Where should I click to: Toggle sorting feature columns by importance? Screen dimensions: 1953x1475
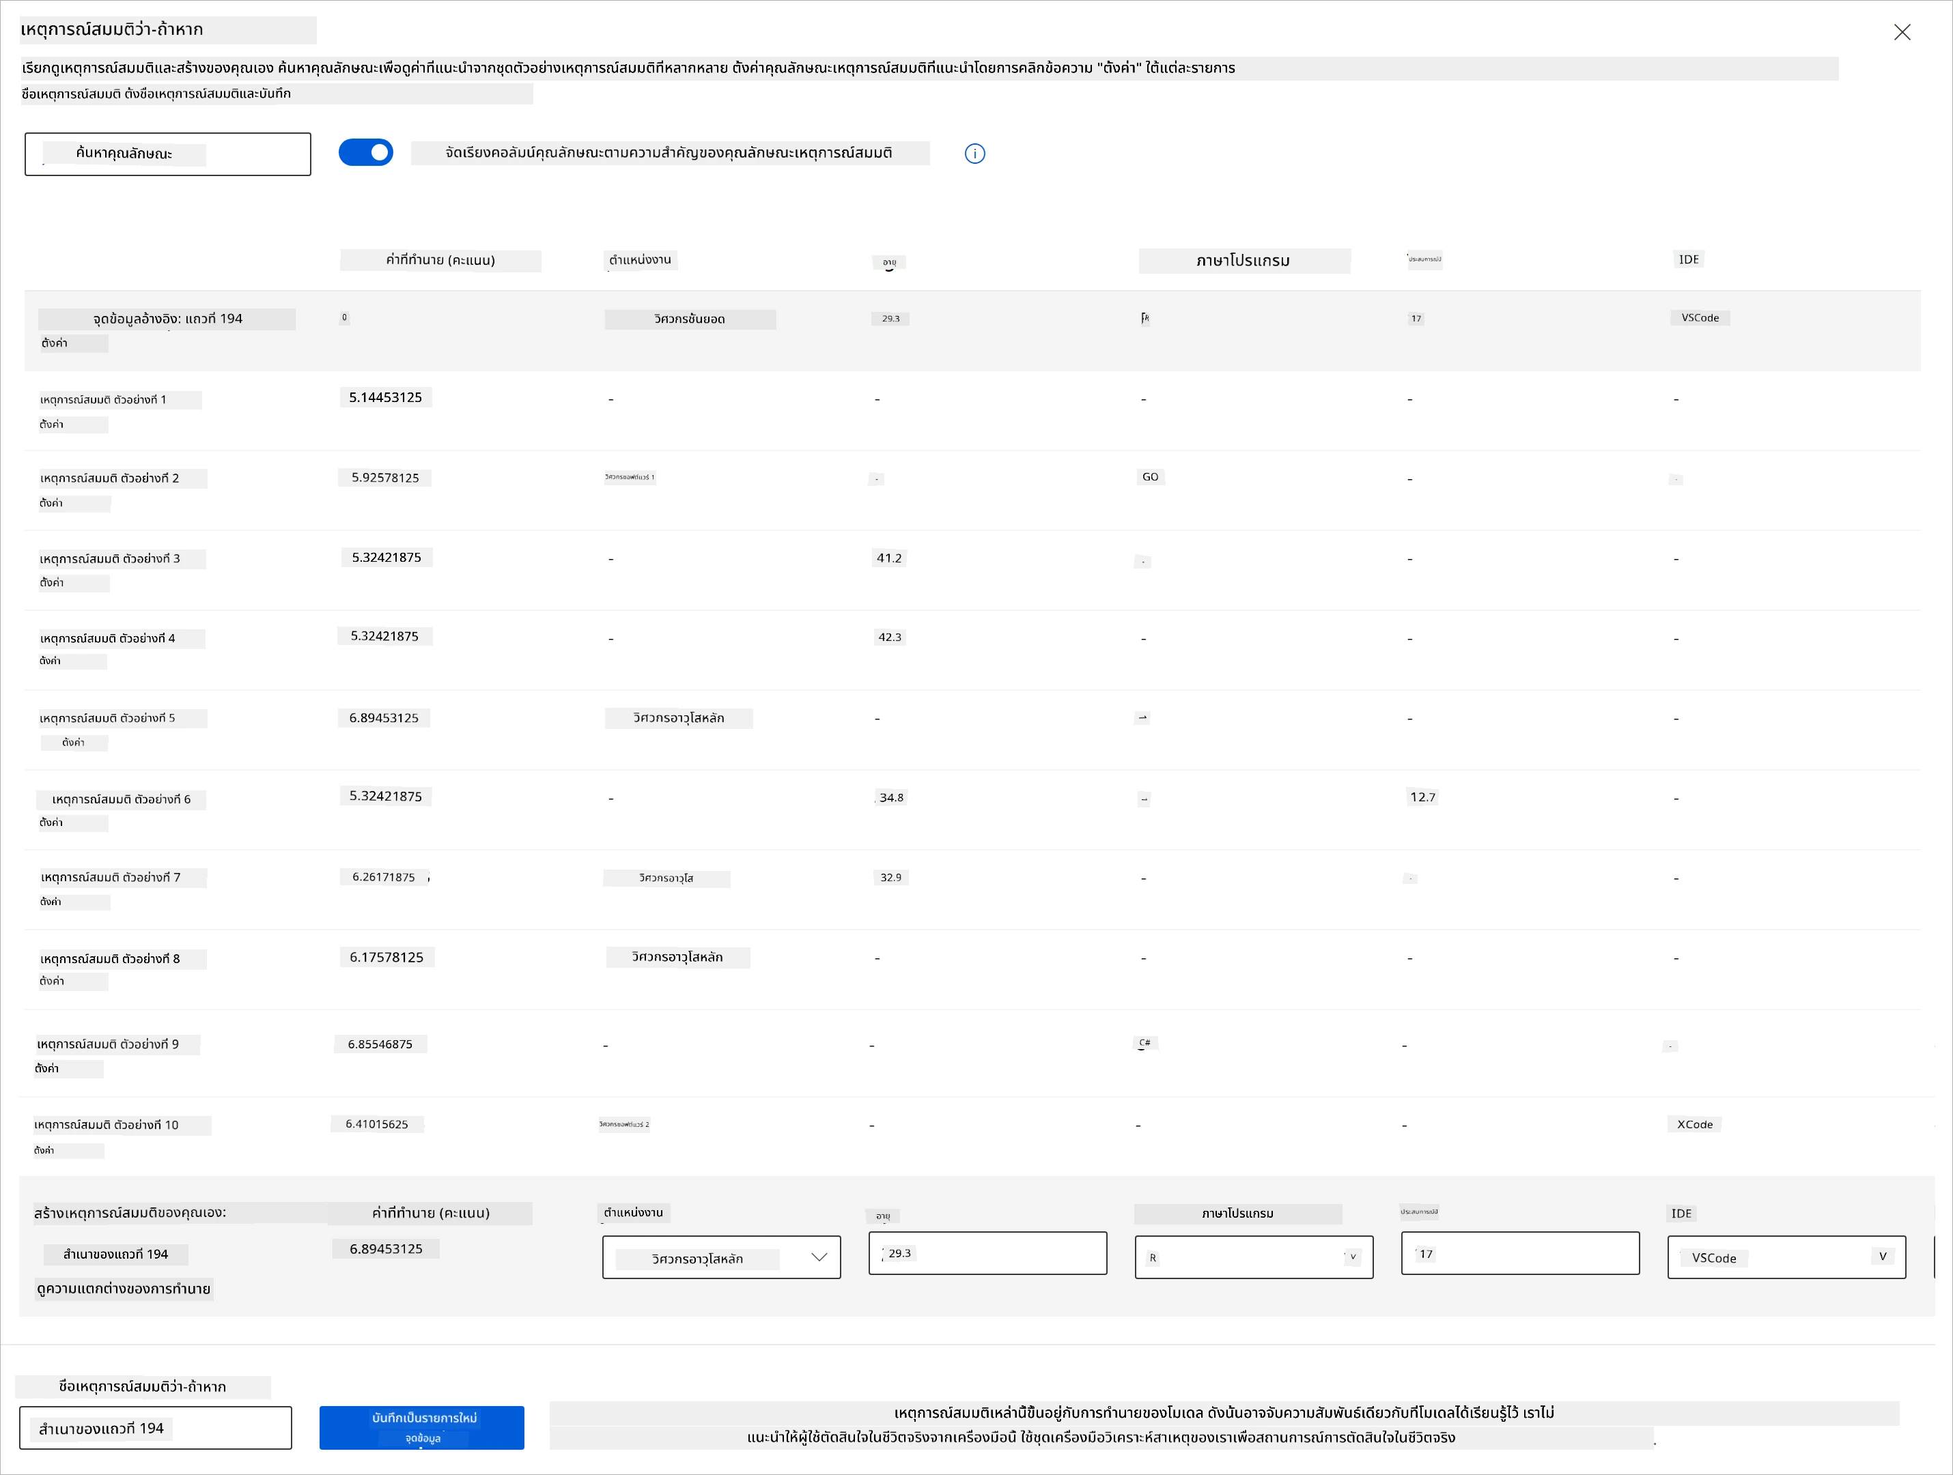click(365, 153)
